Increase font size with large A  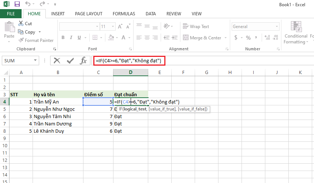click(x=120, y=26)
